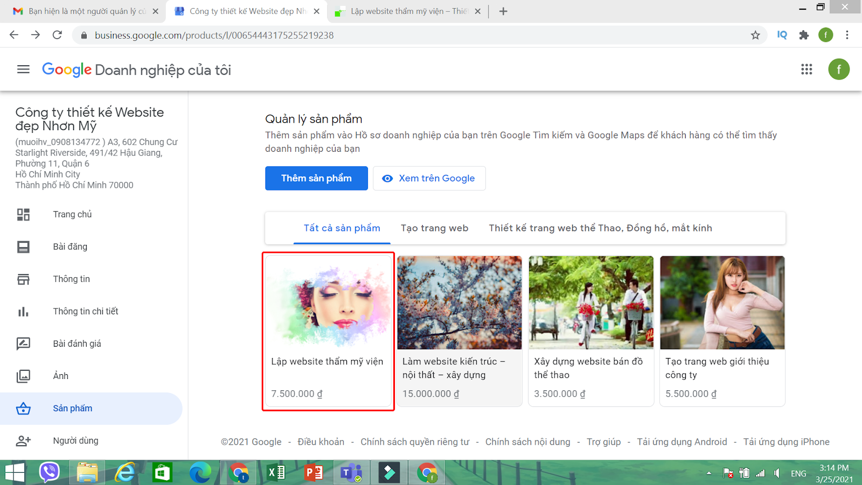Open the Điều khoản footer link
The height and width of the screenshot is (485, 862).
pyautogui.click(x=321, y=442)
